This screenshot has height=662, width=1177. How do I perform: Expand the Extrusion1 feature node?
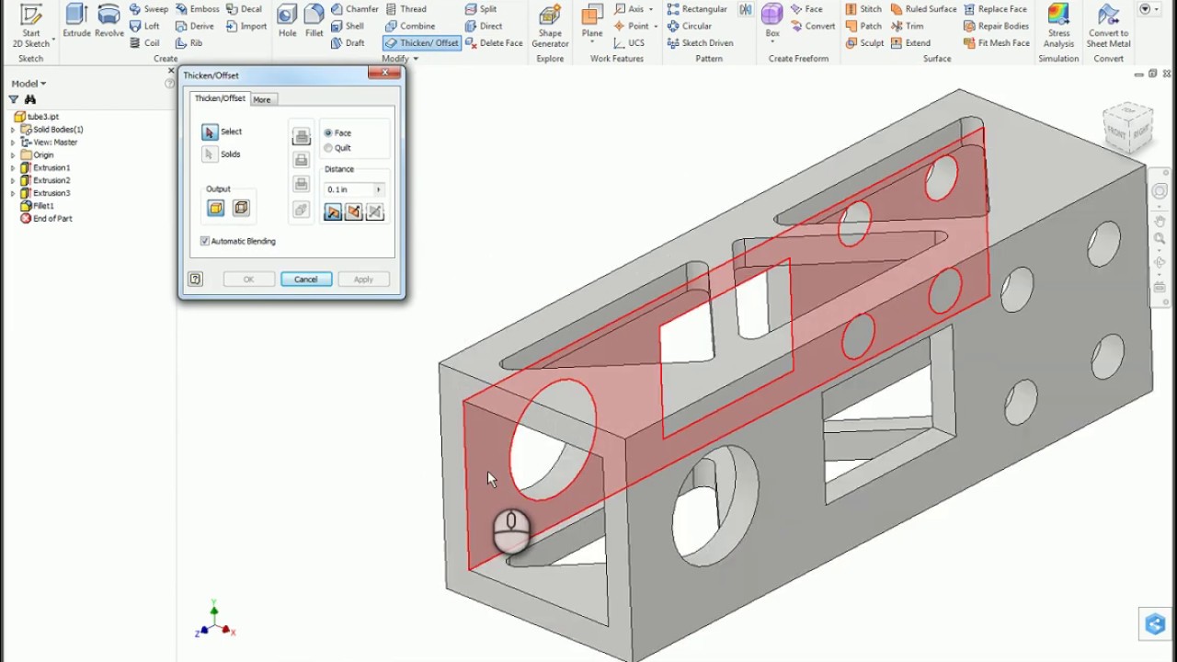click(13, 168)
